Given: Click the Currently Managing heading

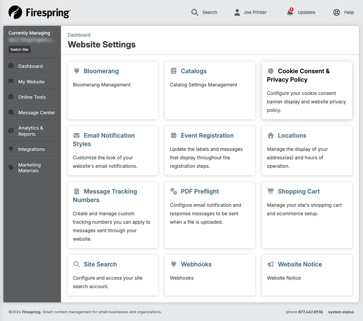Looking at the screenshot, I should point(29,33).
